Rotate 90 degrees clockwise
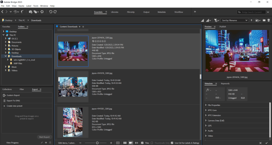This screenshot has height=145, width=272. (x=55, y=12)
